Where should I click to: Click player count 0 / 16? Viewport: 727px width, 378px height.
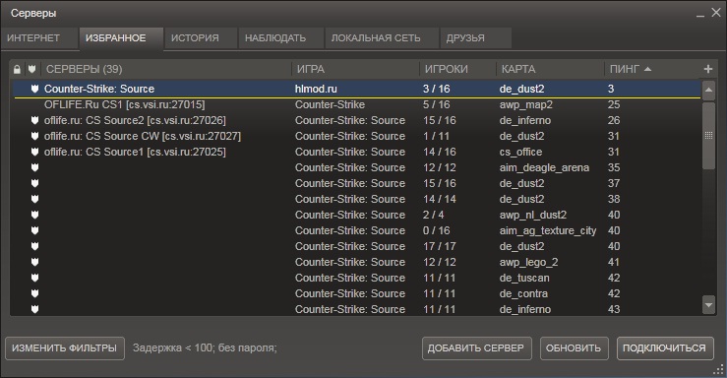(x=436, y=230)
